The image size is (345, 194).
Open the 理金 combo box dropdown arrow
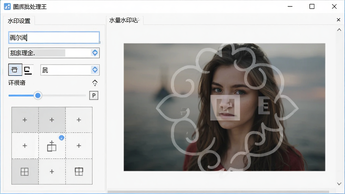click(x=95, y=53)
